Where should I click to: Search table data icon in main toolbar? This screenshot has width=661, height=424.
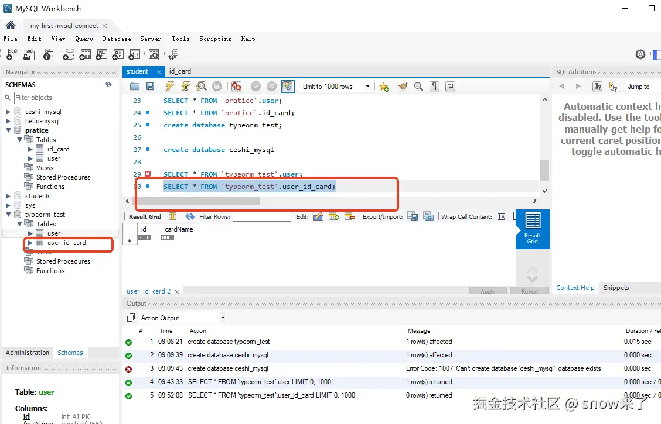(154, 54)
